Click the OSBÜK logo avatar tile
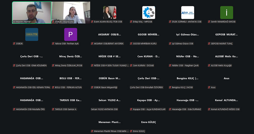254x134 pixels. pyautogui.click(x=32, y=34)
